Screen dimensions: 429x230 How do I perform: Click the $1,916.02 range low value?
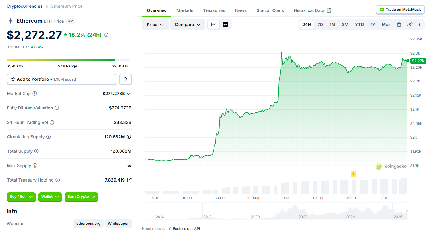(x=15, y=66)
